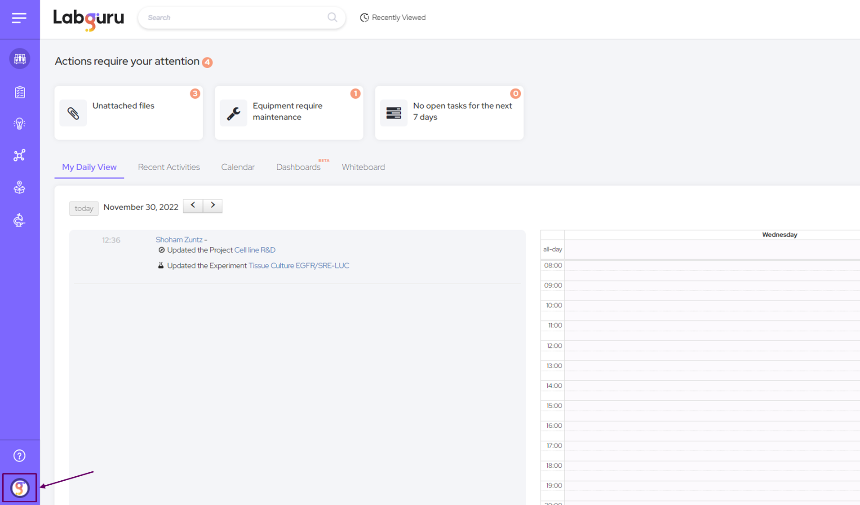
Task: Open Cell line R&D project link
Action: pyautogui.click(x=255, y=250)
